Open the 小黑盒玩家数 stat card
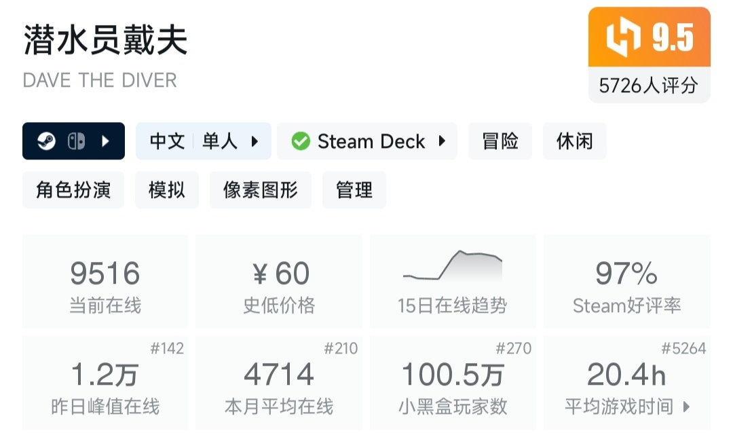 pos(453,383)
